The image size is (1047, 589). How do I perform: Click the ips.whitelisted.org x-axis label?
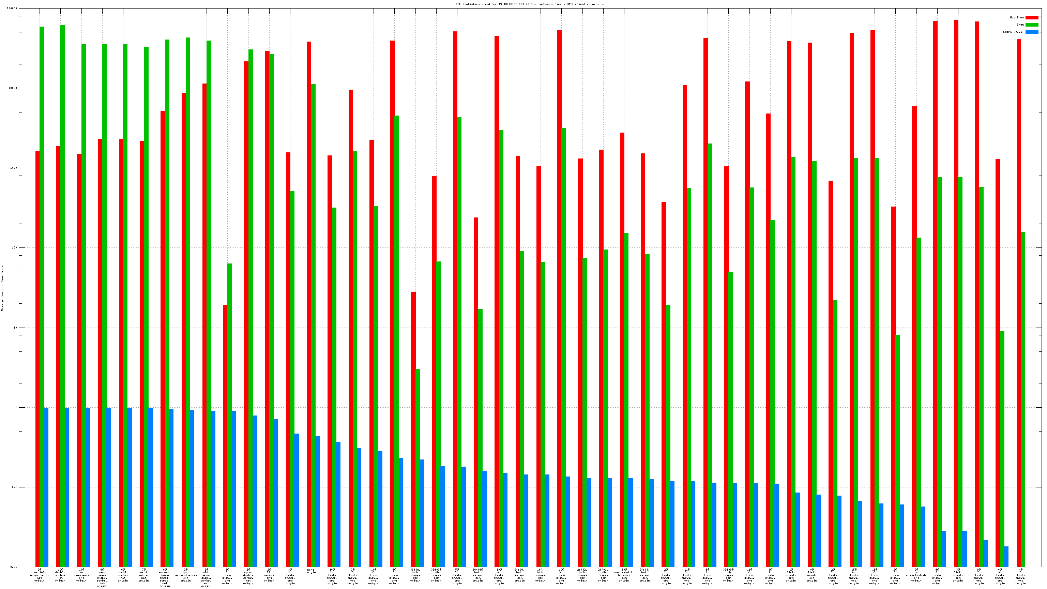point(916,575)
